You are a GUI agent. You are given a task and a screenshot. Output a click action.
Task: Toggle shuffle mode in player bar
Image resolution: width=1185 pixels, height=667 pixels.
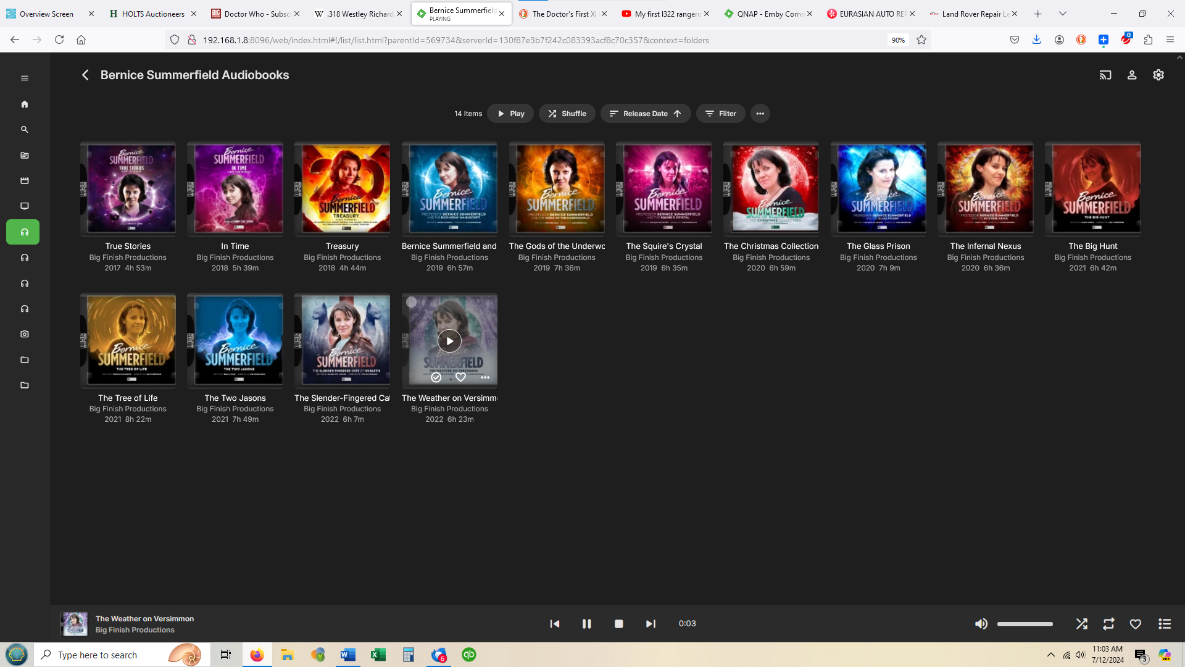1081,624
